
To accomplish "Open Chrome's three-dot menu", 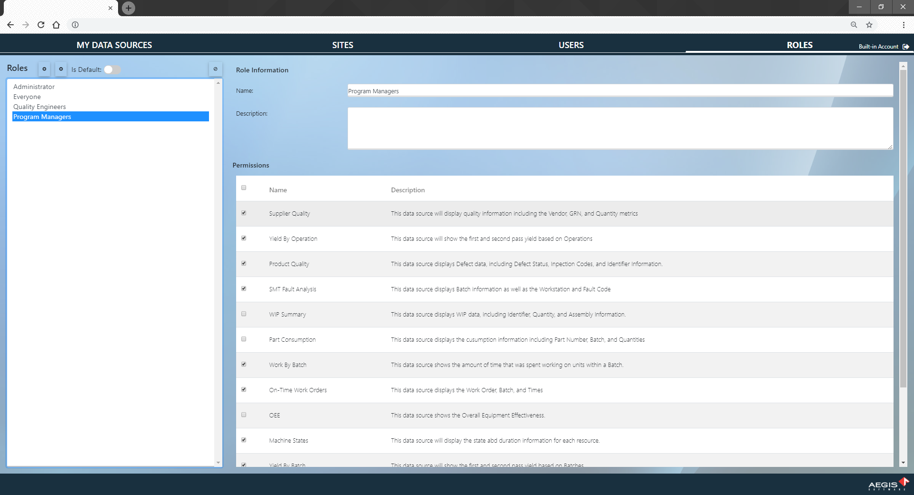I will pos(904,25).
